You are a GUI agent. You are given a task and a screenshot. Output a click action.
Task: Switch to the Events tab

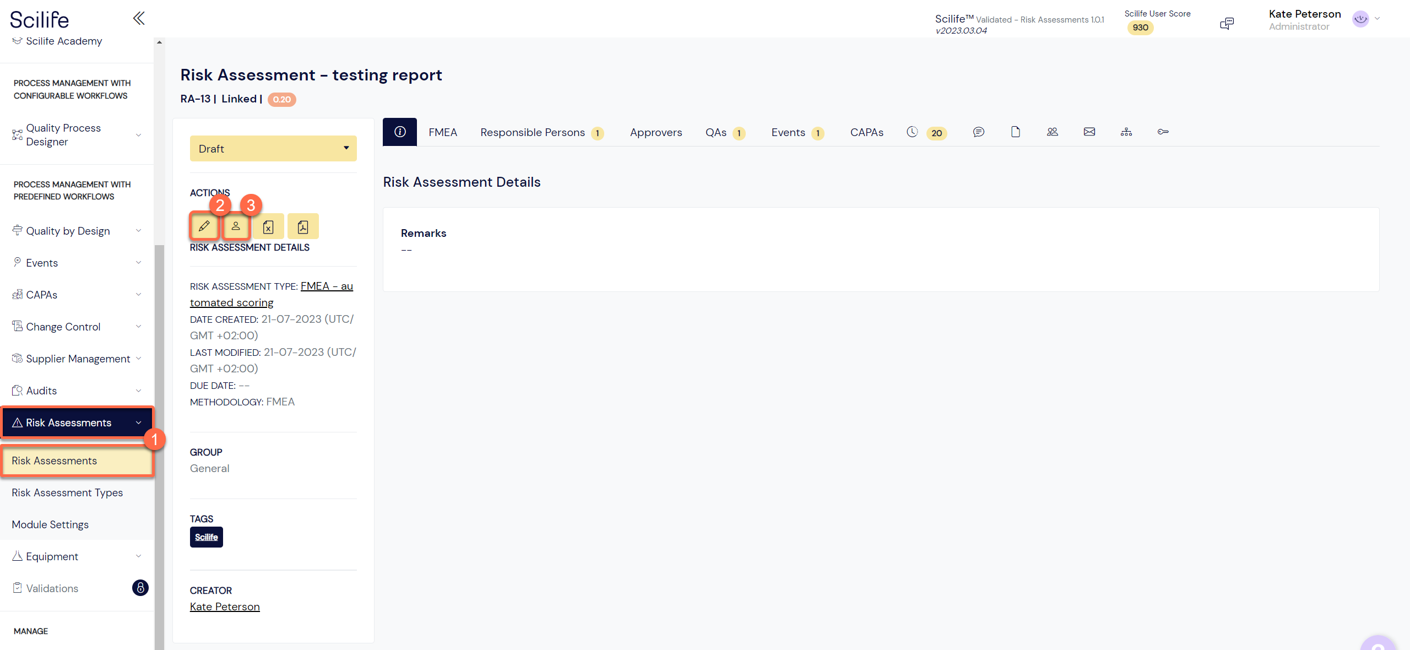[797, 132]
